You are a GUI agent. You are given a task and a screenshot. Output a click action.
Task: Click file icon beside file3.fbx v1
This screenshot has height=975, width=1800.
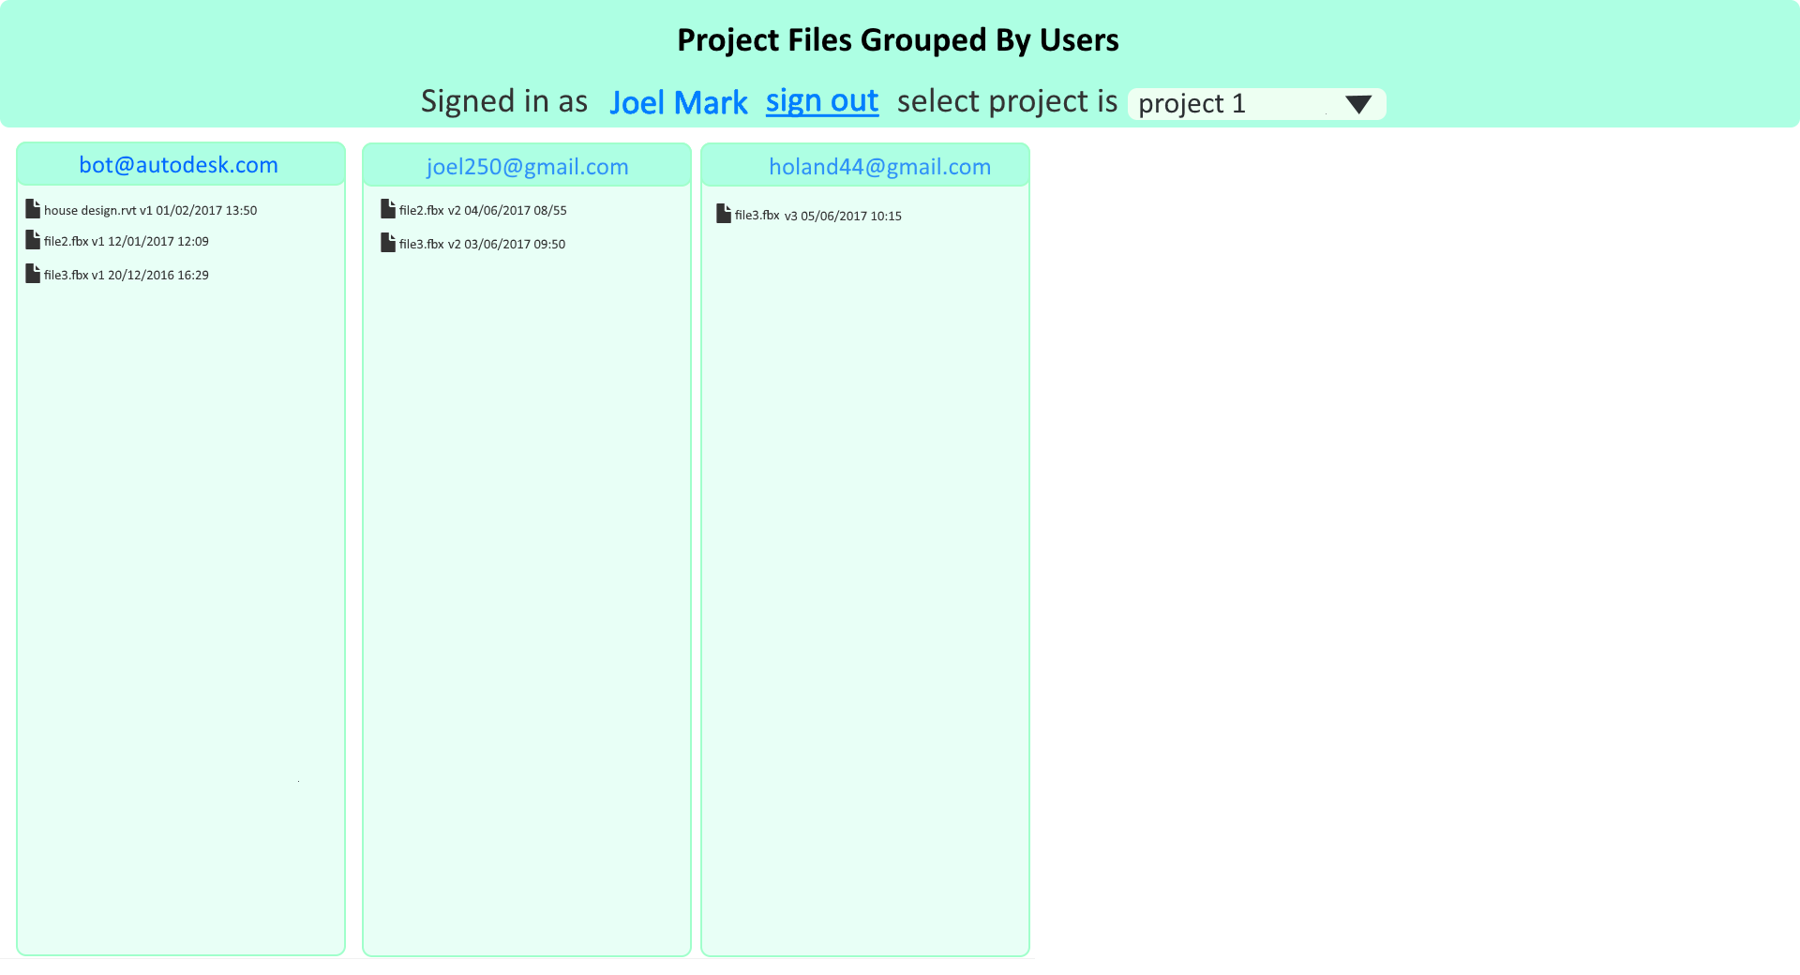coord(33,274)
